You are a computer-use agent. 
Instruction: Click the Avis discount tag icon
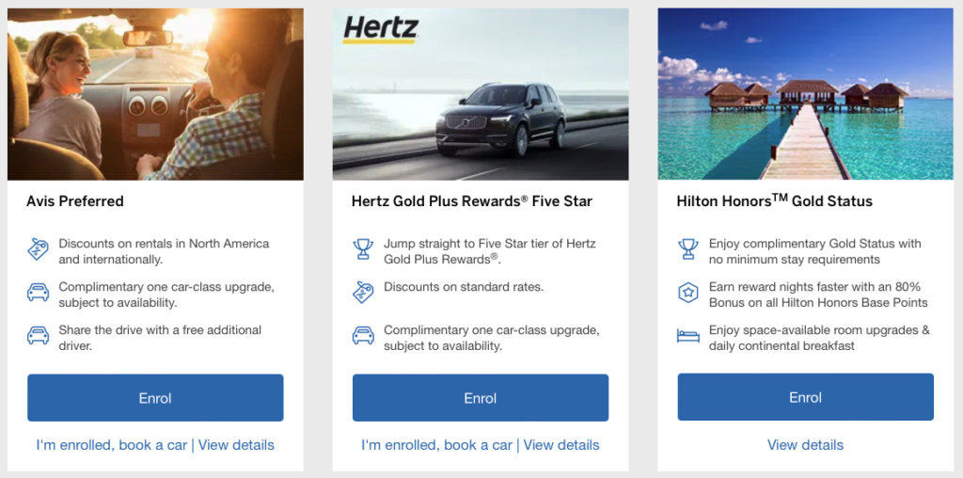pyautogui.click(x=38, y=250)
